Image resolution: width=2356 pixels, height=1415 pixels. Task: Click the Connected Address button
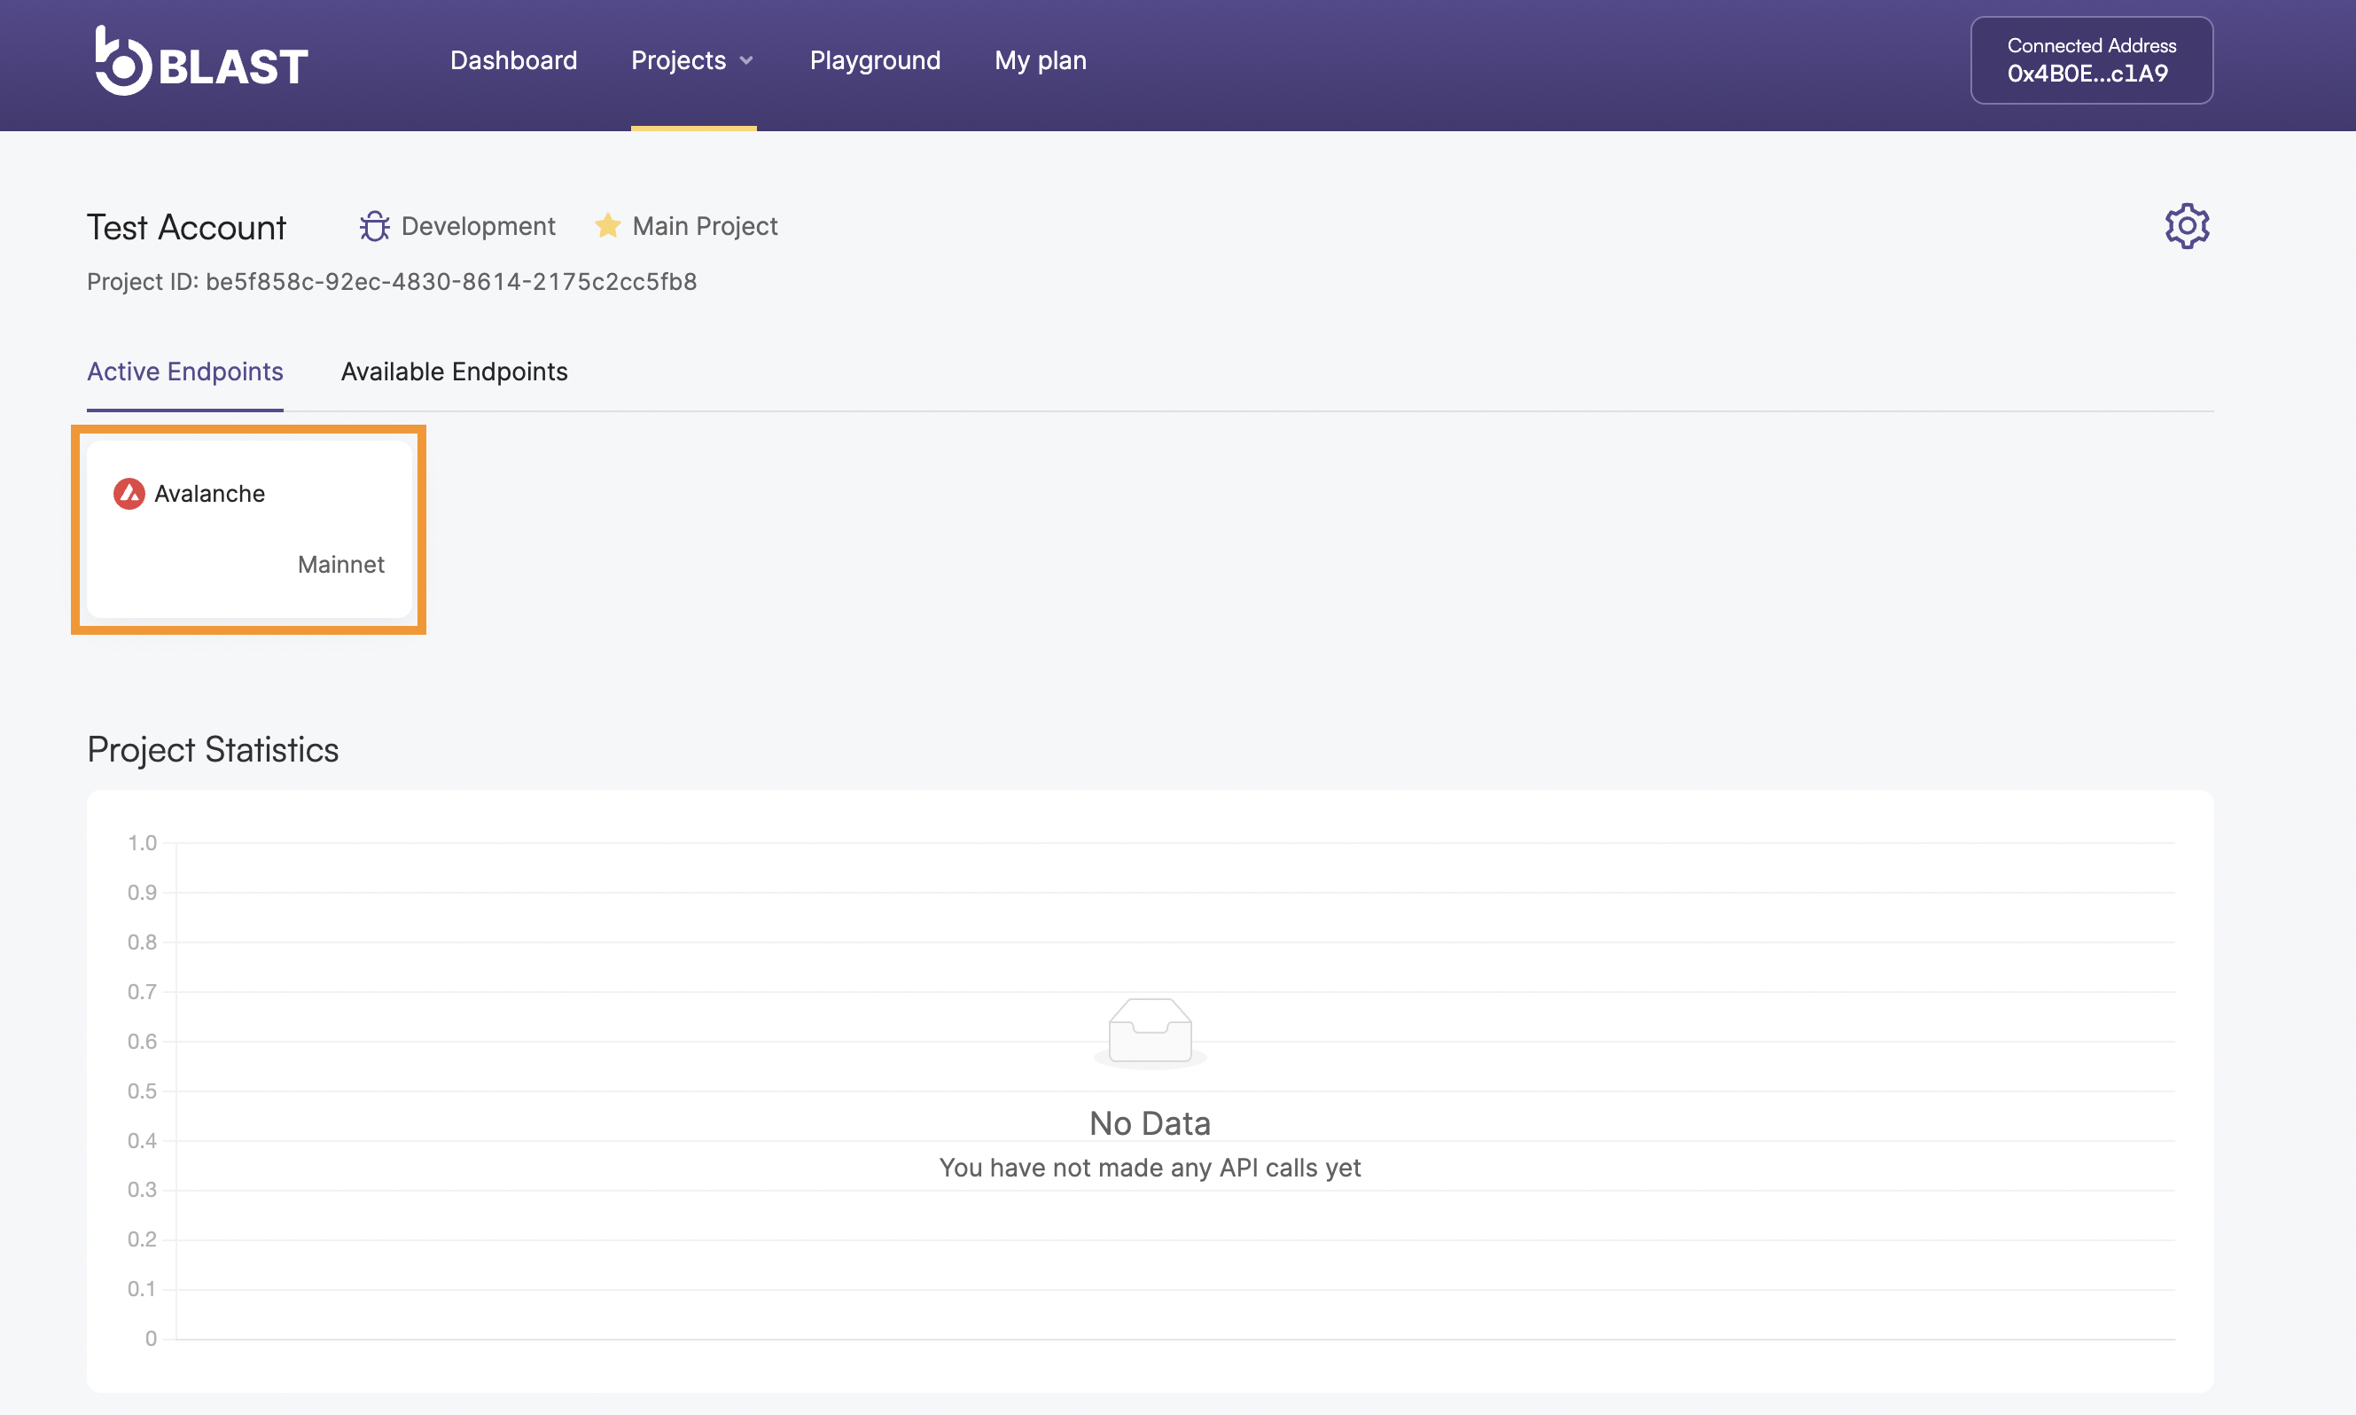(x=2091, y=60)
